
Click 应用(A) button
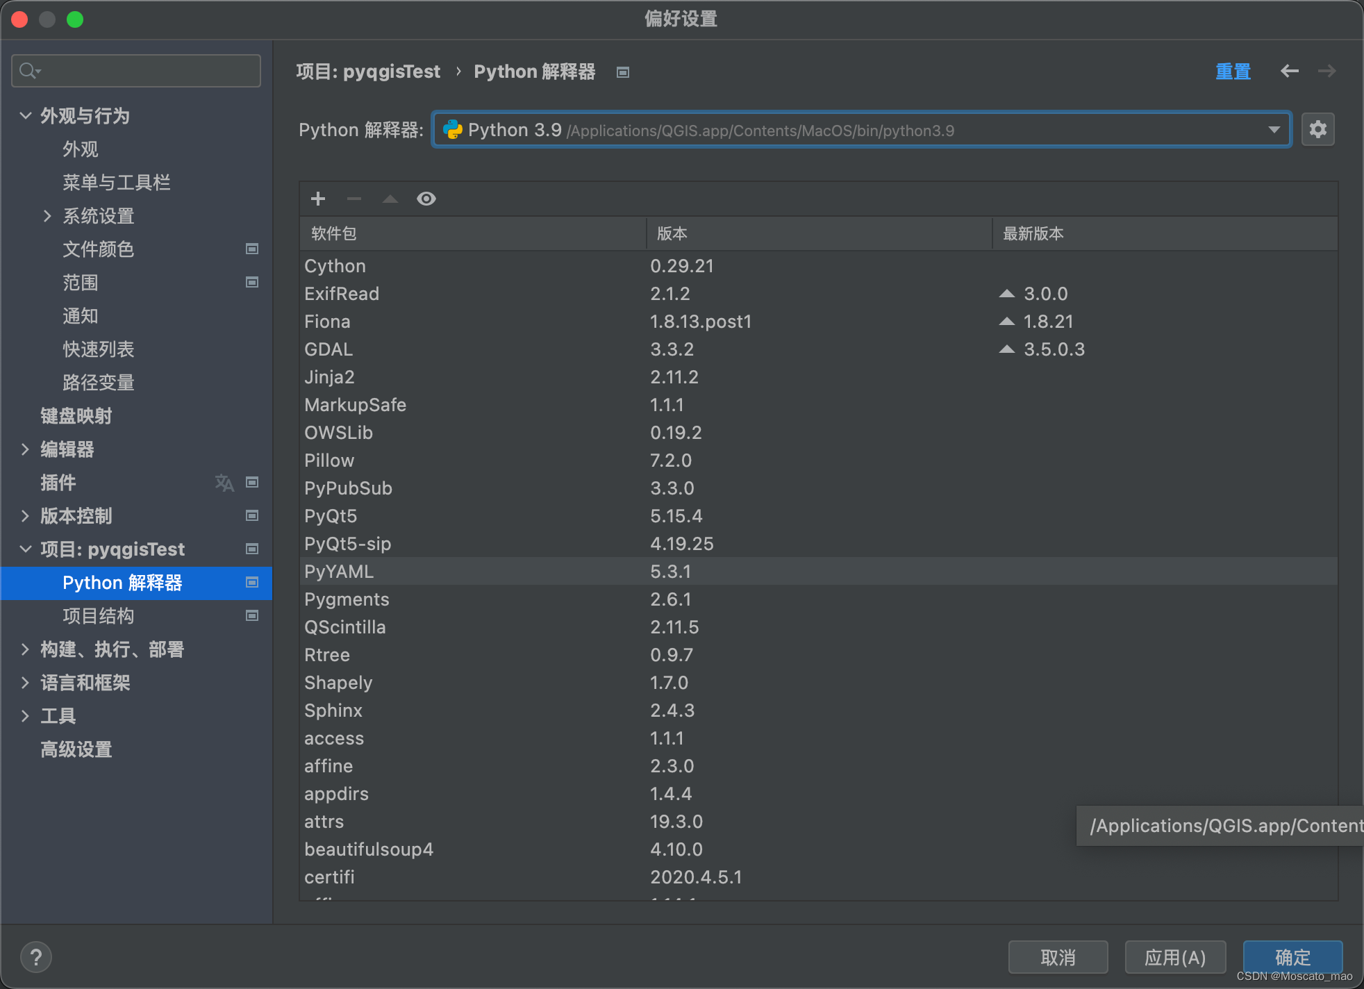pyautogui.click(x=1175, y=957)
